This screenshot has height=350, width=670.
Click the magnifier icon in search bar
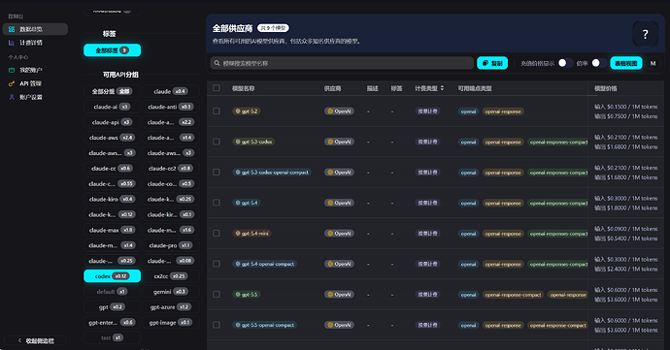click(x=218, y=63)
